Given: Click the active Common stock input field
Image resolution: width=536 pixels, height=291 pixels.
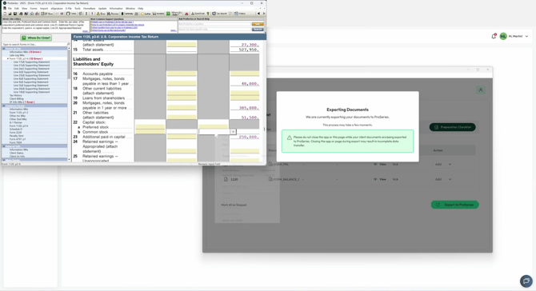Looking at the screenshot, I should pos(214,131).
